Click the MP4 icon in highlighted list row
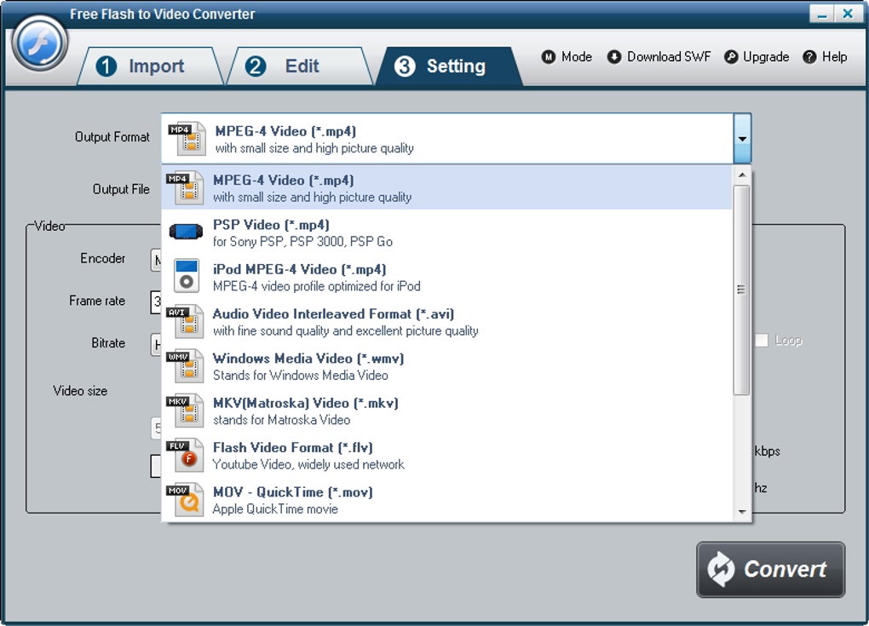This screenshot has width=869, height=626. (185, 187)
